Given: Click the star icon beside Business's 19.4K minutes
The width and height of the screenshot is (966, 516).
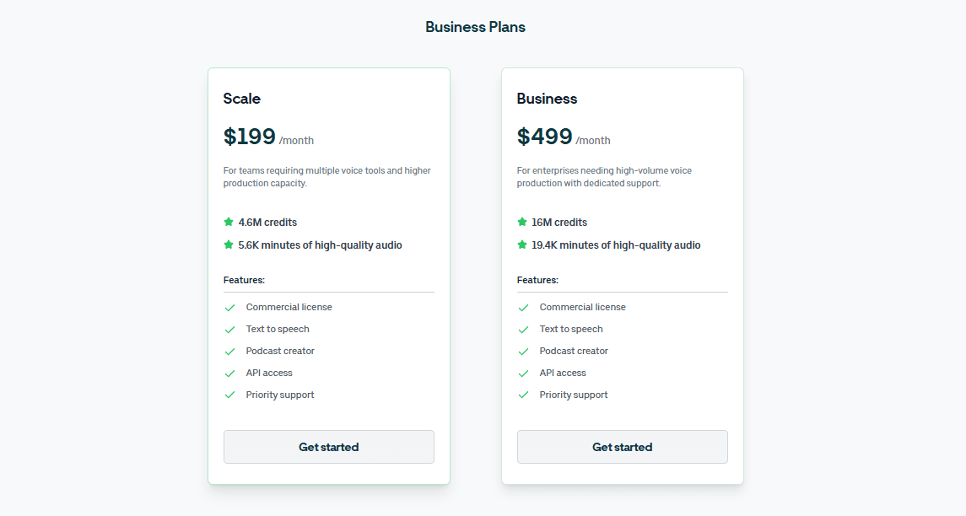Looking at the screenshot, I should (x=522, y=245).
